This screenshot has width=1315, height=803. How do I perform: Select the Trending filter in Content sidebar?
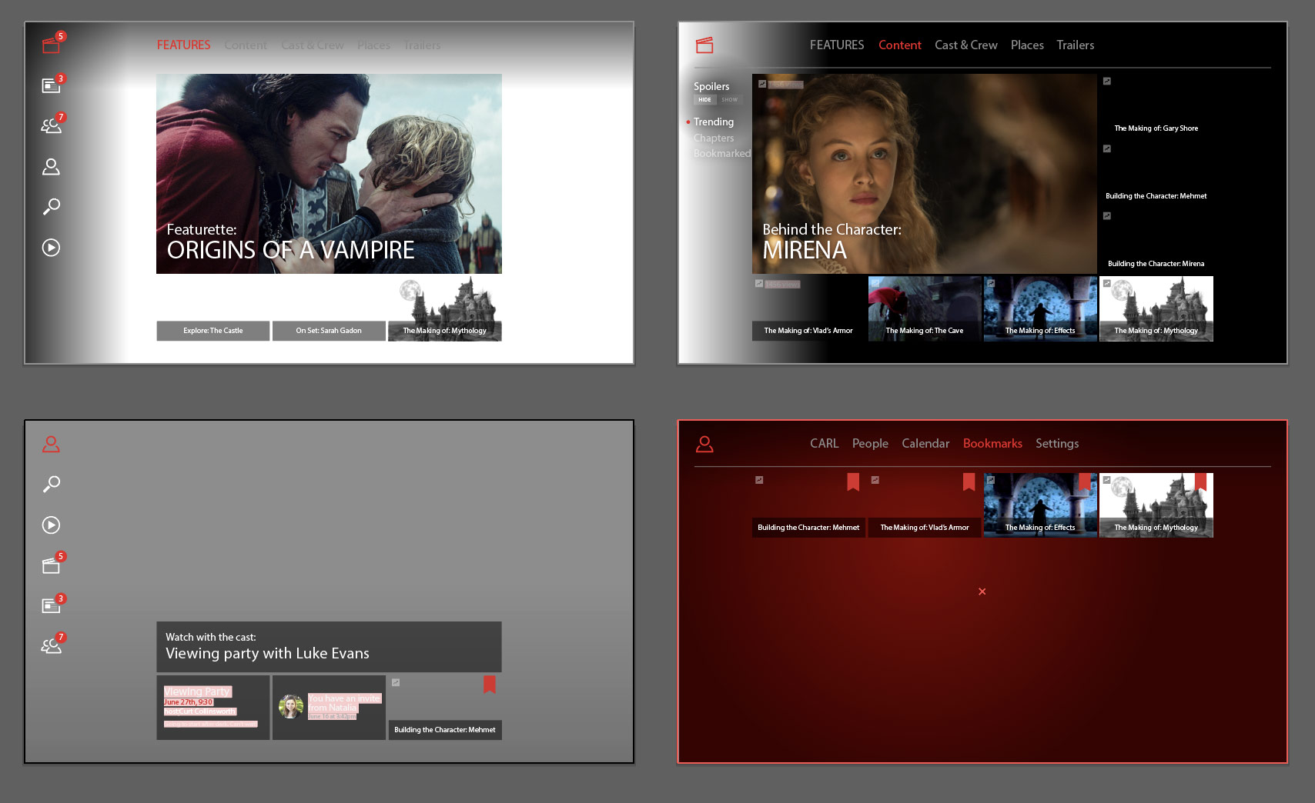click(714, 122)
